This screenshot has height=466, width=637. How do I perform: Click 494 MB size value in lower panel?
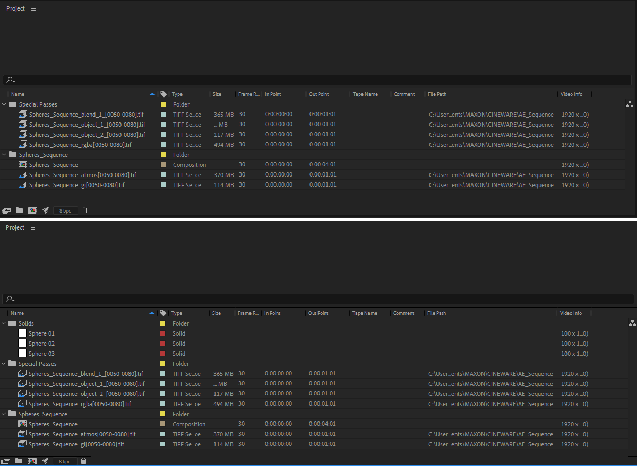[223, 404]
